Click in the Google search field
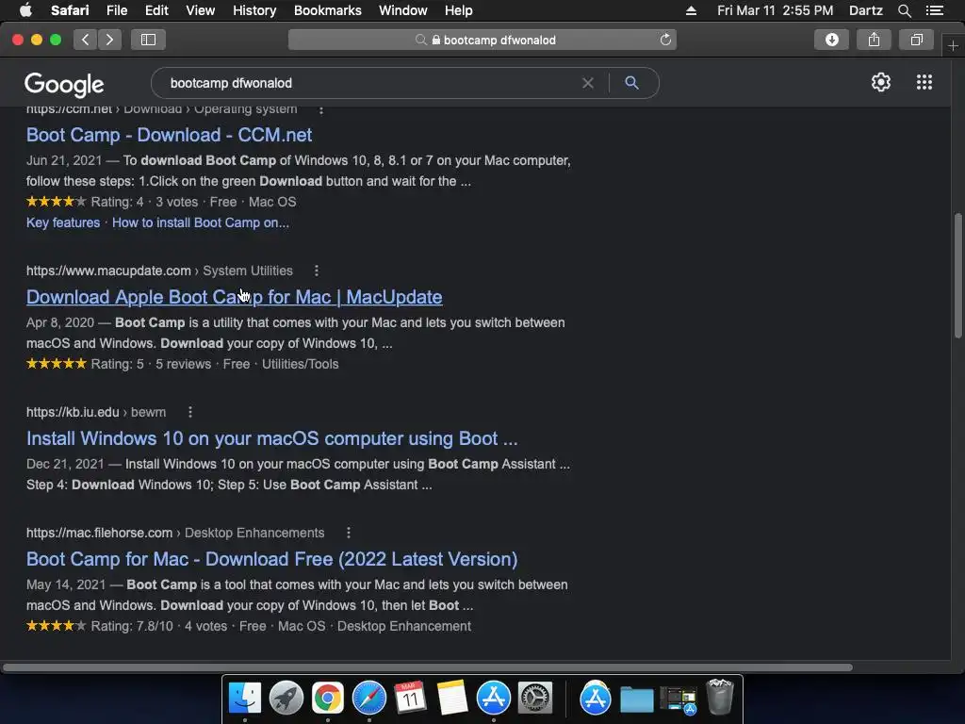The height and width of the screenshot is (724, 965). click(369, 83)
